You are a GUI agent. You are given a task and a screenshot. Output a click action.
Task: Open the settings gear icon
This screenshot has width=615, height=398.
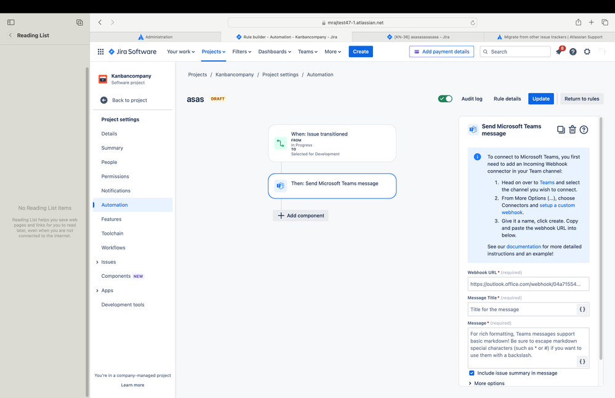tap(587, 51)
